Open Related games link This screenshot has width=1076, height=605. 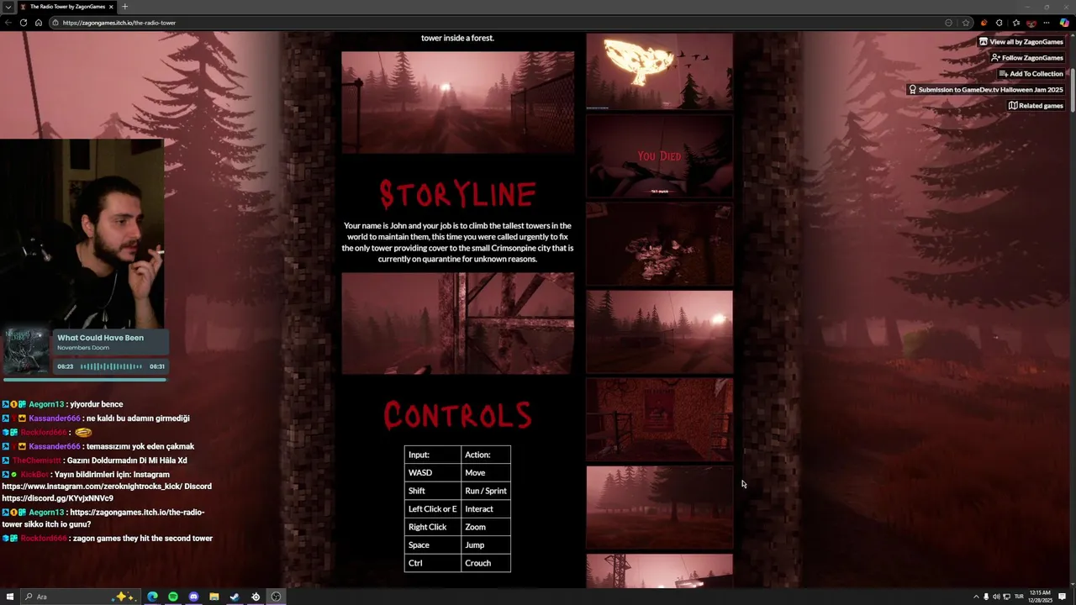click(1036, 106)
